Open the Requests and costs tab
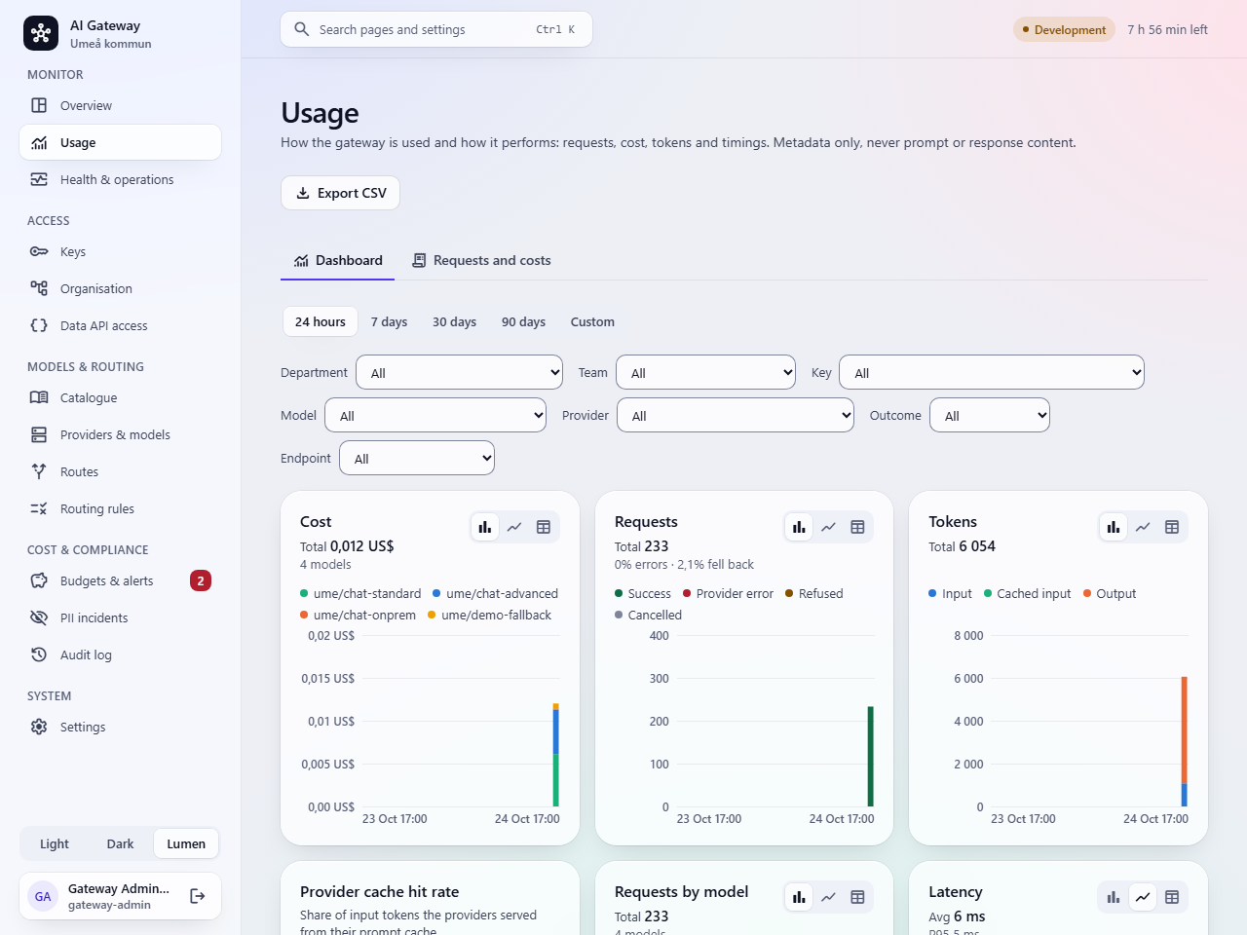 point(481,260)
